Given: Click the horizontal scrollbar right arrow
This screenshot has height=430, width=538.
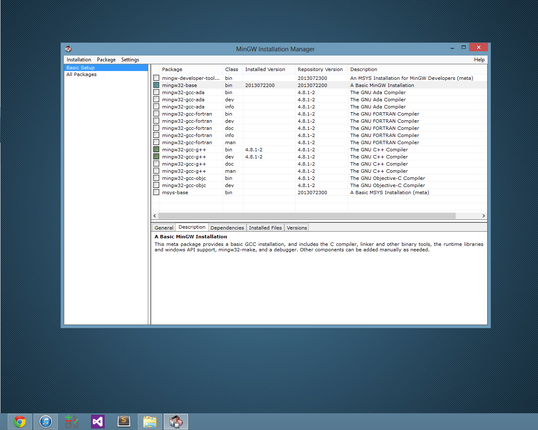Looking at the screenshot, I should (484, 216).
